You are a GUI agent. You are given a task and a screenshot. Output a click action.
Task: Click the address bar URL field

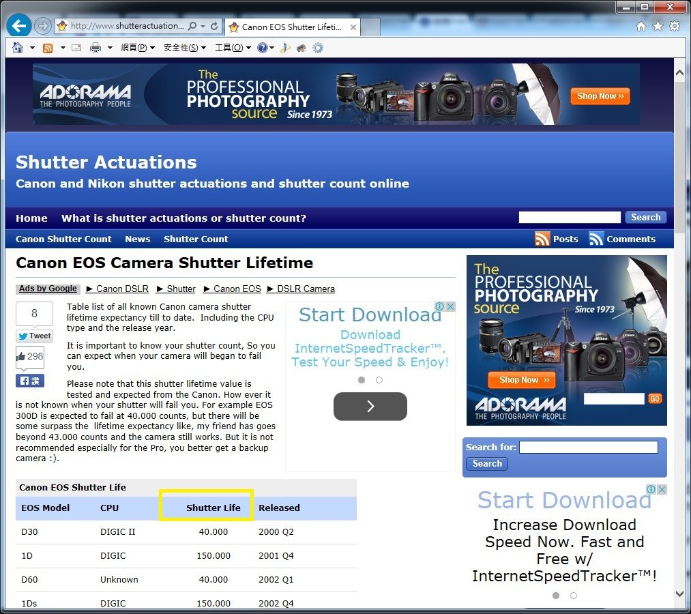[x=128, y=26]
